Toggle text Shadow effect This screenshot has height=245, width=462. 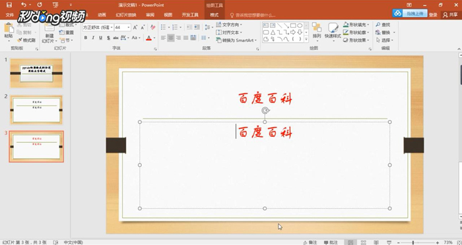[x=108, y=38]
